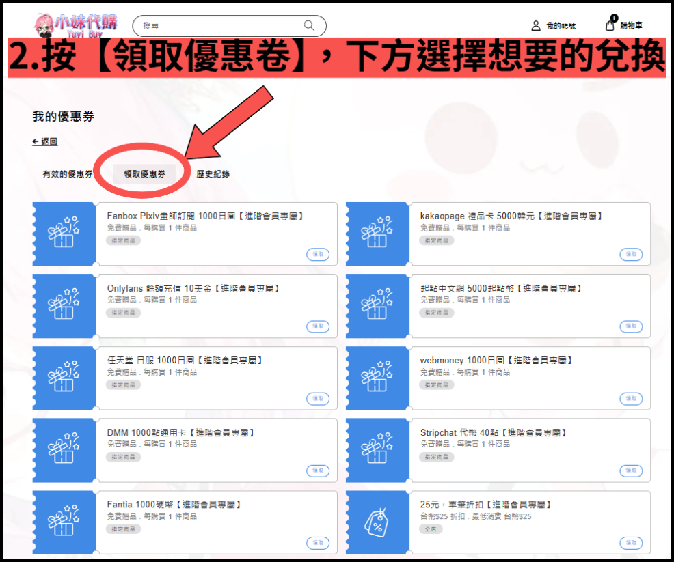The image size is (674, 562).
Task: Click the gift icon on kakaopage coupon
Action: (377, 232)
